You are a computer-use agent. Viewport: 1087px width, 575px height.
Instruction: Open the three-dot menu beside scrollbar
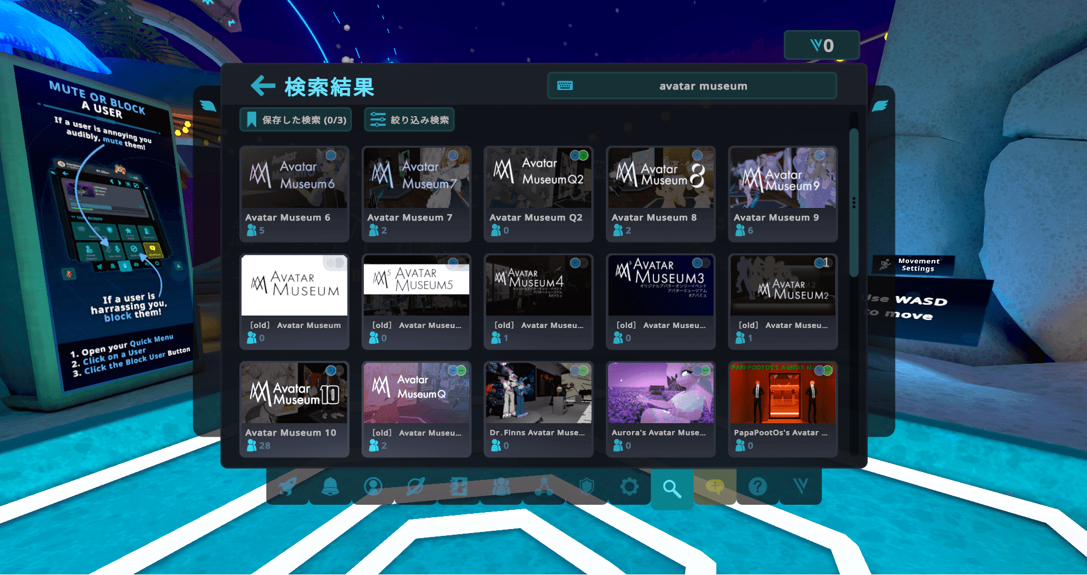point(854,202)
